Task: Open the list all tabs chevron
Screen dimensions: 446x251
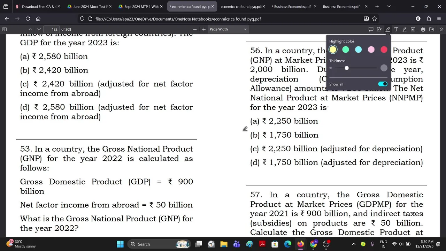Action: [x=389, y=7]
